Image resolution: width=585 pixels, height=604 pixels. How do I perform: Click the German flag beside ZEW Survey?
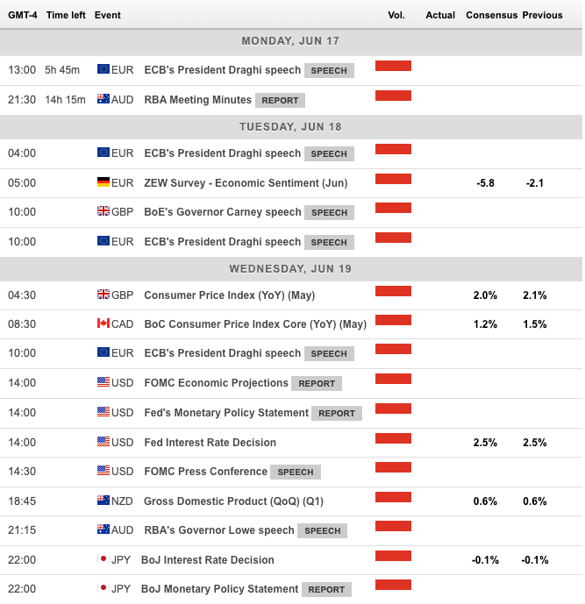[x=103, y=183]
